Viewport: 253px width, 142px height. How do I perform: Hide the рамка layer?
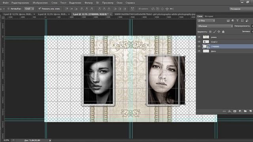[x=199, y=37]
